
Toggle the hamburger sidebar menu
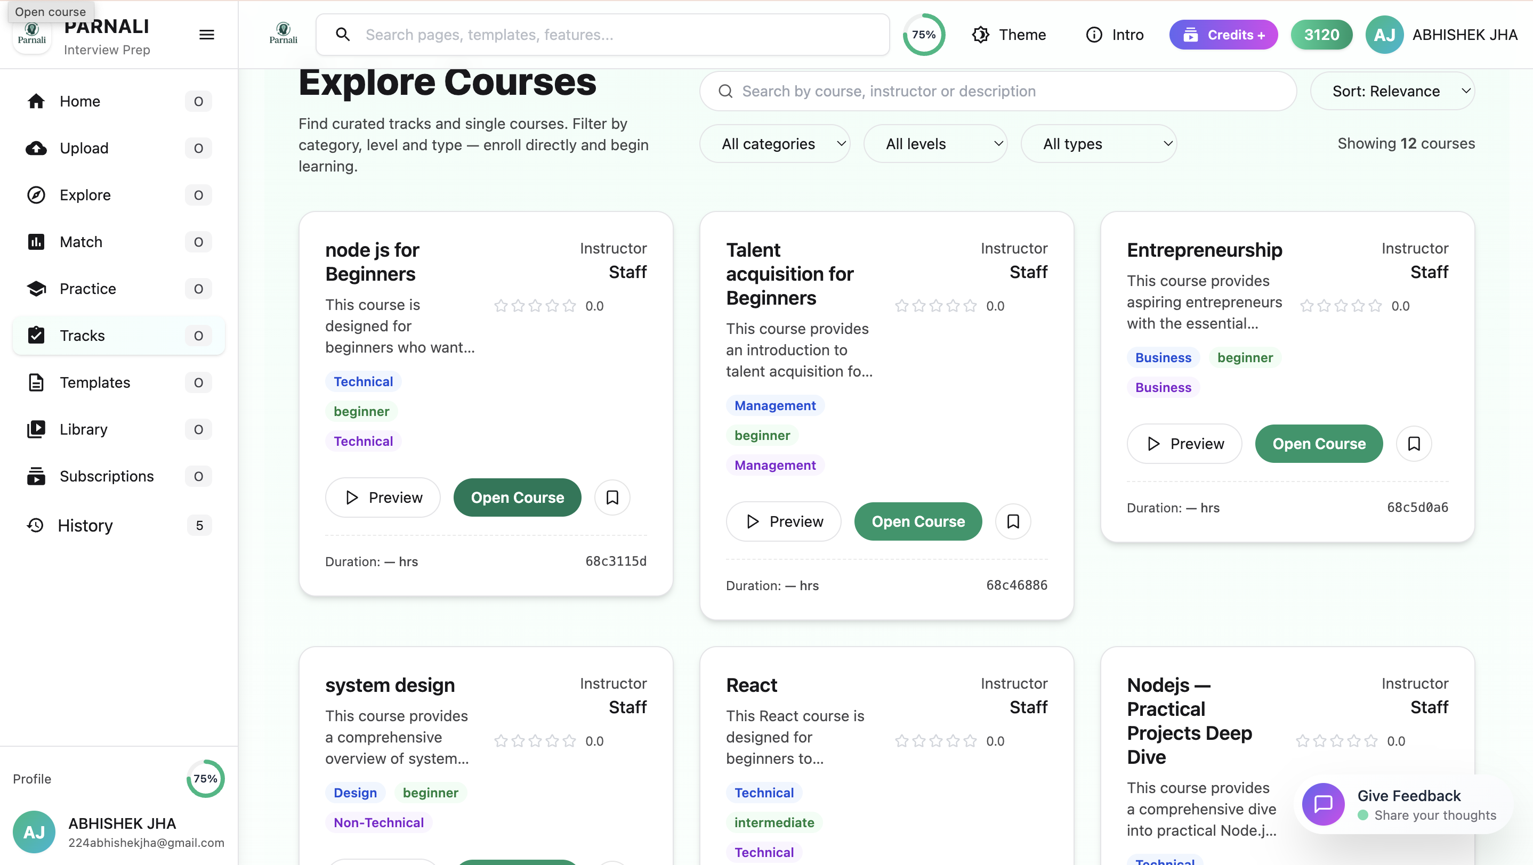206,35
